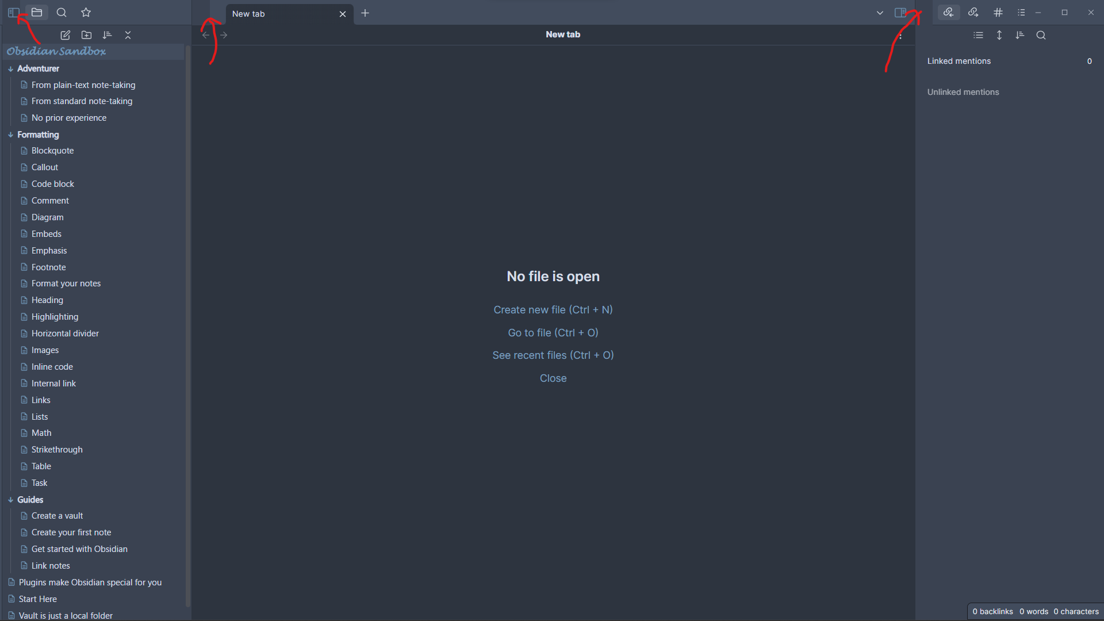Select the Bookmarks star icon
1104x621 pixels.
pyautogui.click(x=86, y=12)
